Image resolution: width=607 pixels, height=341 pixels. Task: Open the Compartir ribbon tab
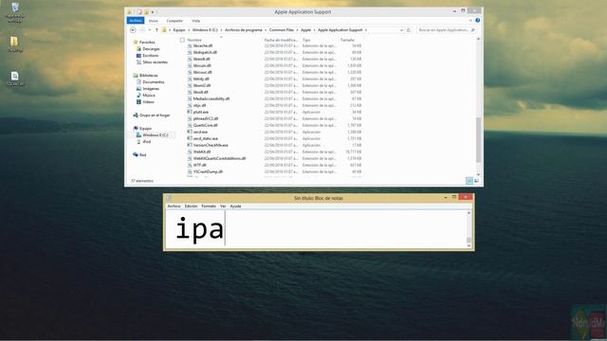[175, 21]
